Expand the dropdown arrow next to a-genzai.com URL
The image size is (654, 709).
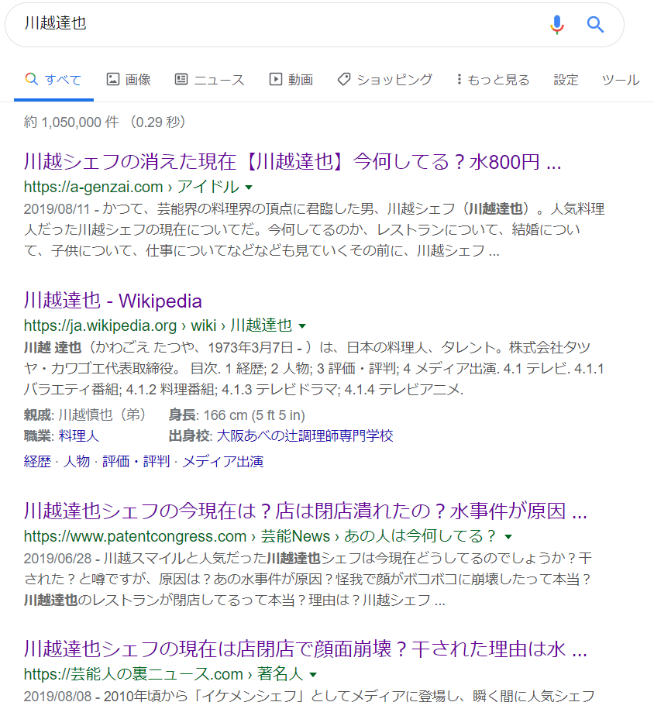[249, 188]
